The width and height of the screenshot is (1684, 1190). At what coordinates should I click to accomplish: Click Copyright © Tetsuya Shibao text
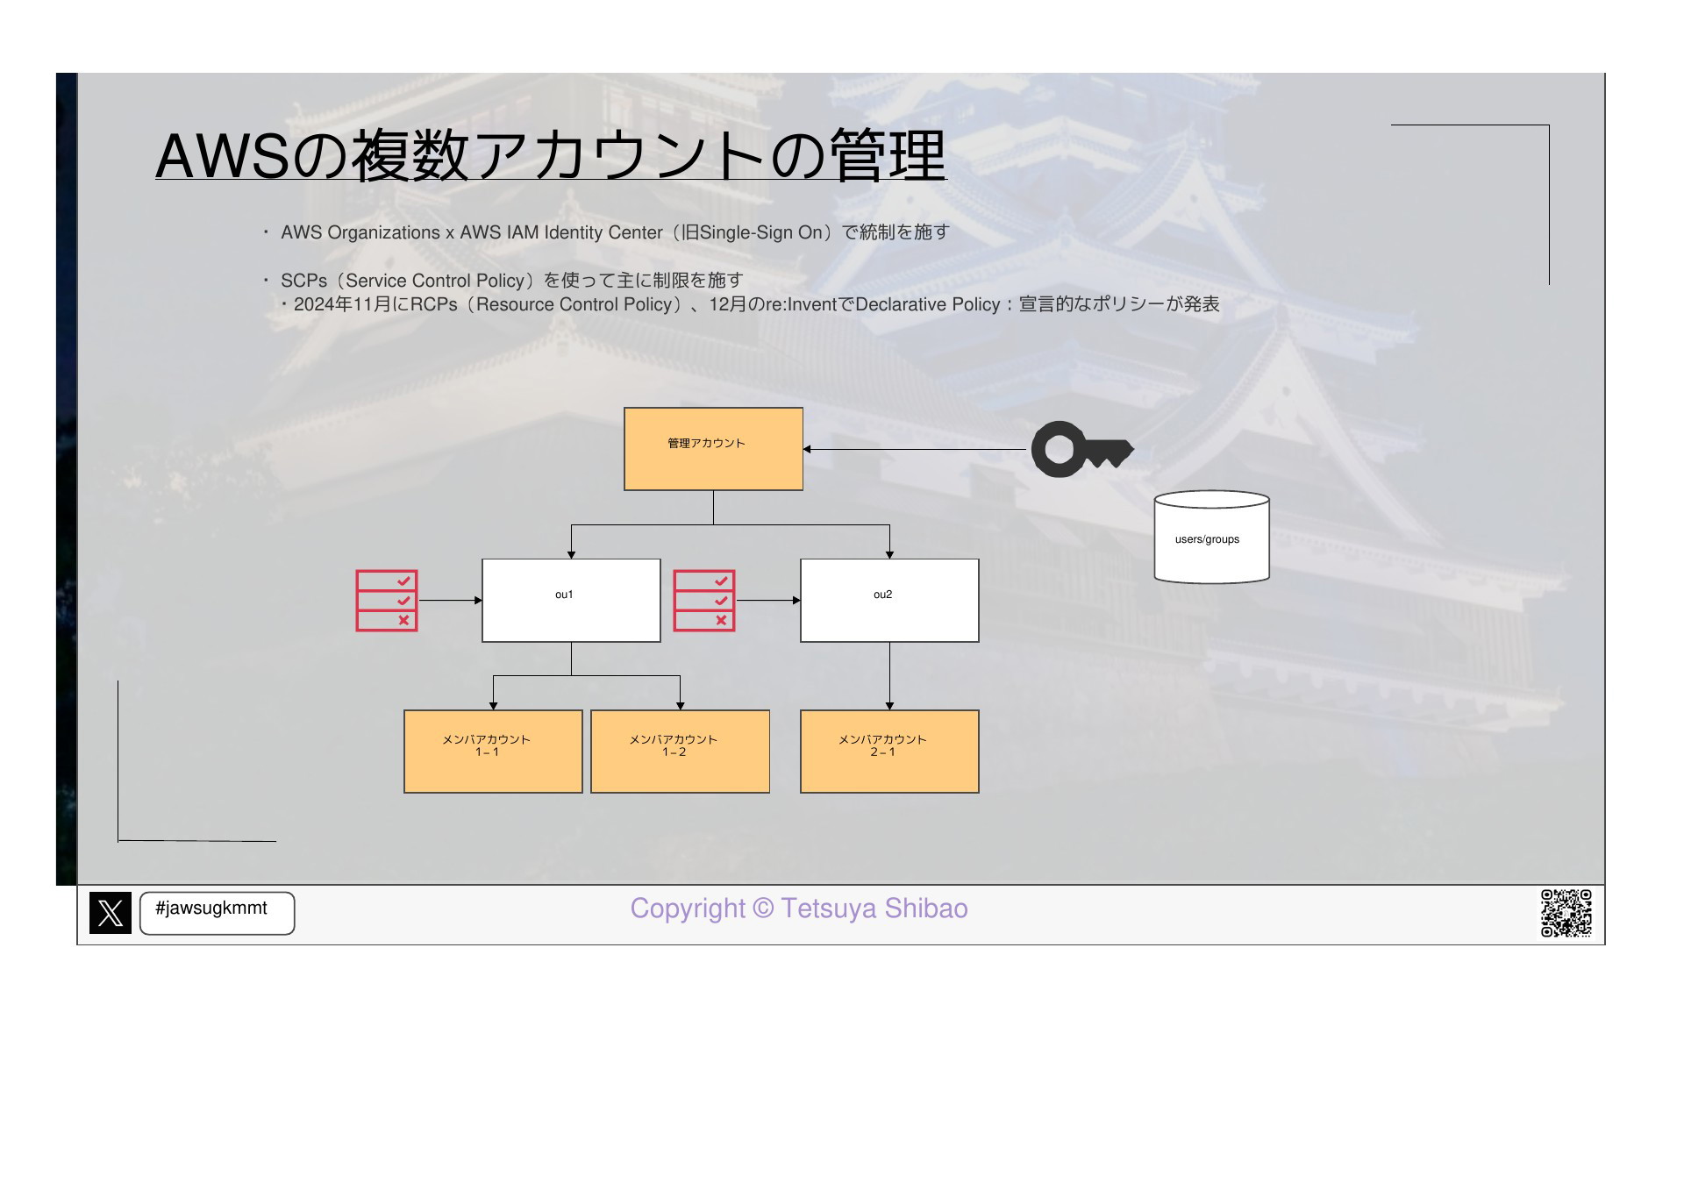pyautogui.click(x=799, y=909)
